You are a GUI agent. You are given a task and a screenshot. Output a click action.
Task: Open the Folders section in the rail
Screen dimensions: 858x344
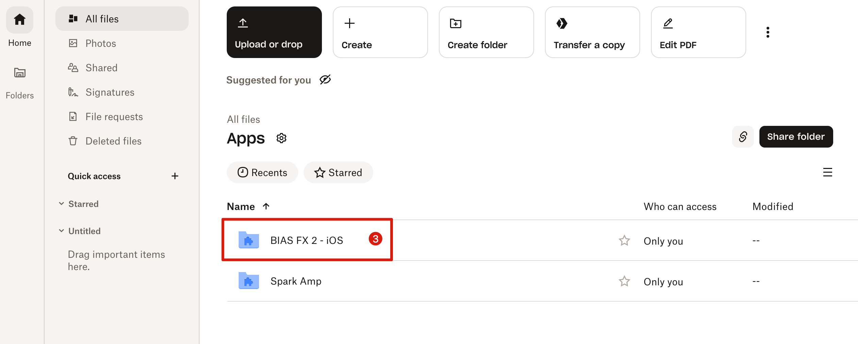tap(20, 82)
